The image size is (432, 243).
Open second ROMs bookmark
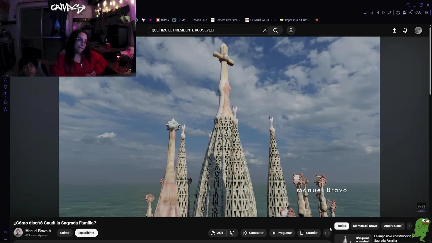coord(179,20)
